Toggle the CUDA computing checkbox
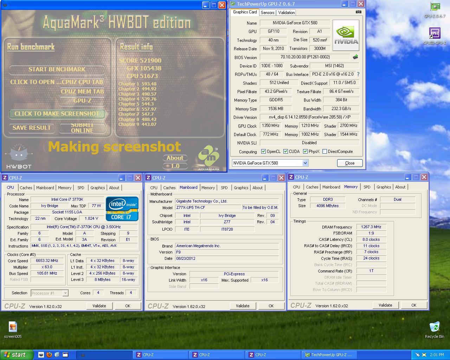The image size is (450, 360). click(x=285, y=152)
